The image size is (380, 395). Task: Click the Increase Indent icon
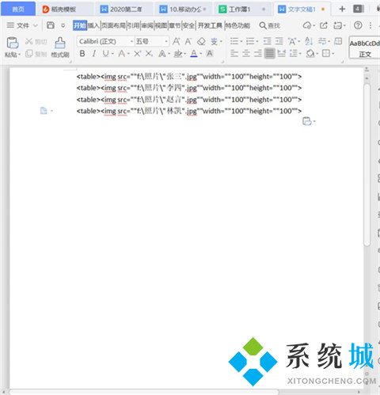pos(279,41)
